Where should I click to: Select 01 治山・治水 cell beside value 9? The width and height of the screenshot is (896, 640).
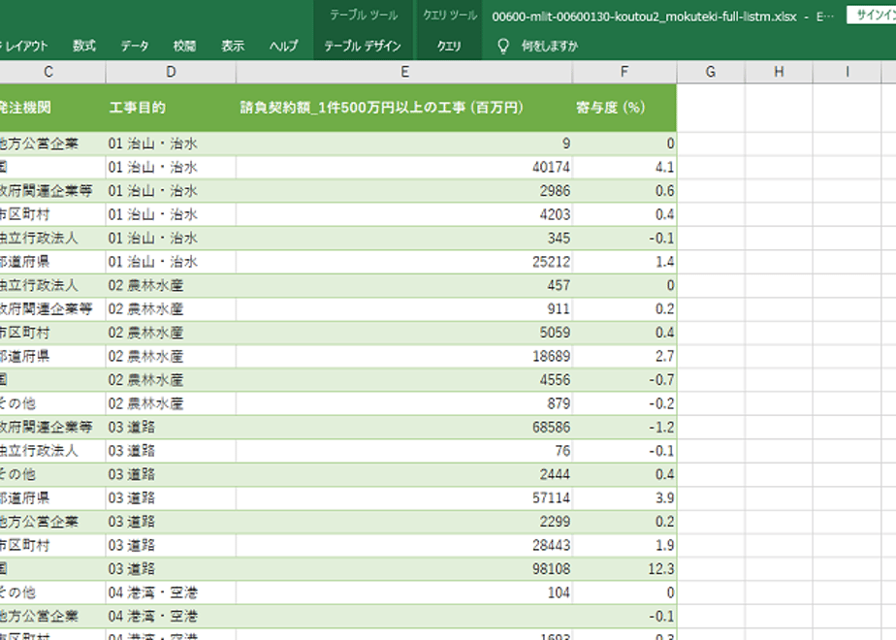pyautogui.click(x=171, y=144)
